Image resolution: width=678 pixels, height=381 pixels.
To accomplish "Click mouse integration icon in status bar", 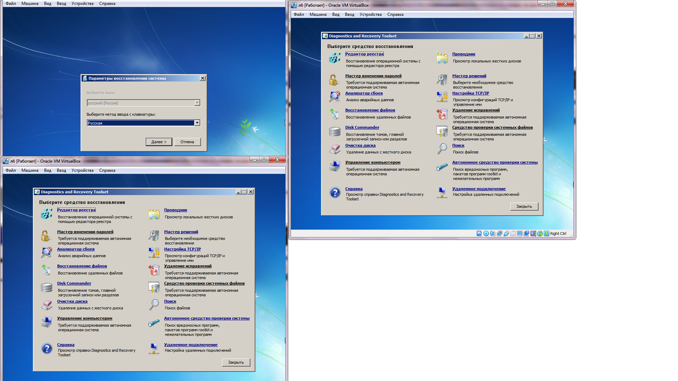I will click(x=540, y=234).
